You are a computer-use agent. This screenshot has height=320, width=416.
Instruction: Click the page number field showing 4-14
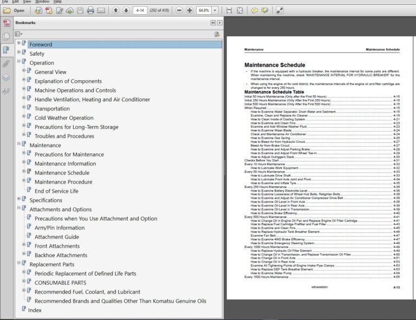pyautogui.click(x=140, y=11)
